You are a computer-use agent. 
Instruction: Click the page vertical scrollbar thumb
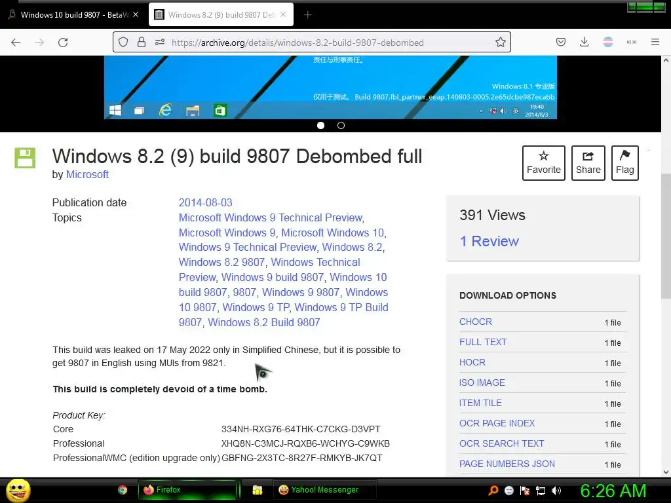pyautogui.click(x=666, y=236)
